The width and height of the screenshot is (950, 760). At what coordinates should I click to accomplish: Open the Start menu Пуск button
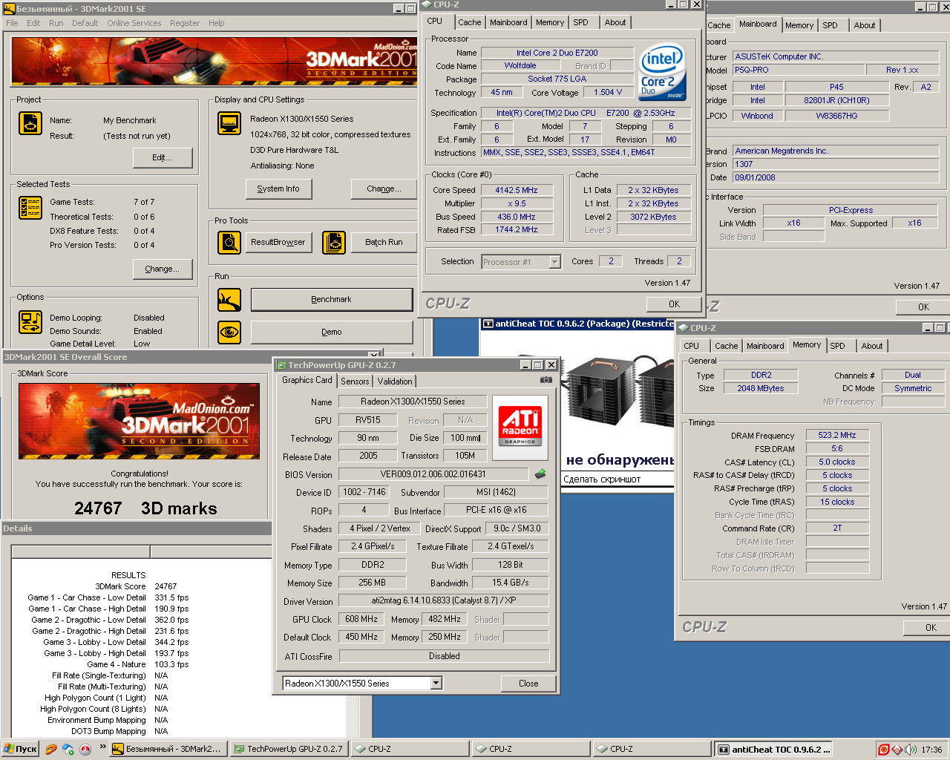point(20,750)
